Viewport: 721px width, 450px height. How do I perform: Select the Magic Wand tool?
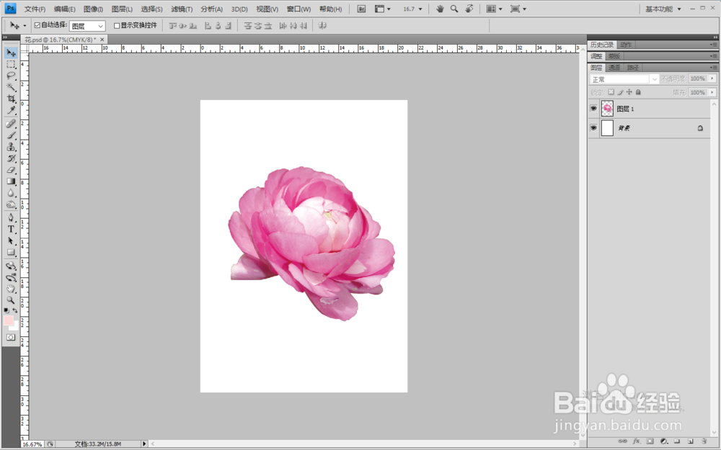click(11, 87)
